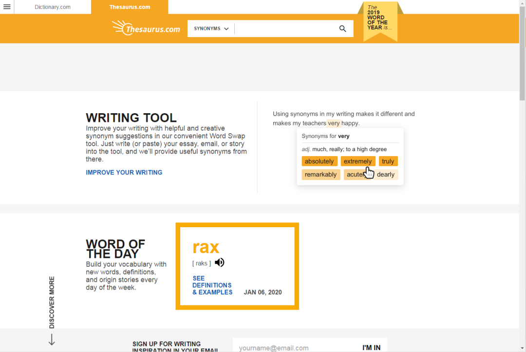Select the Thesaurus.com tab
Image resolution: width=526 pixels, height=352 pixels.
pyautogui.click(x=130, y=7)
